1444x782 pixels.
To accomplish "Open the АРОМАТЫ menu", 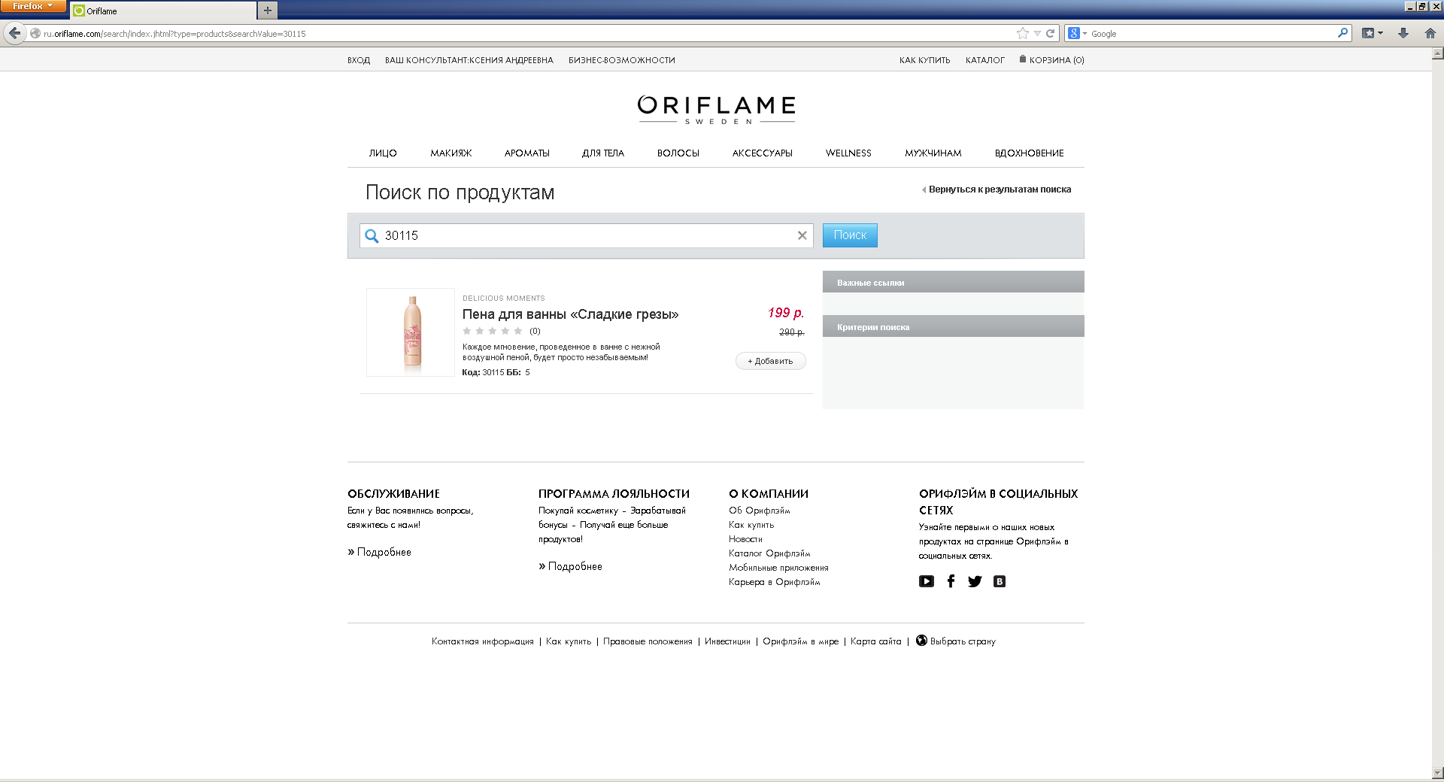I will (527, 153).
